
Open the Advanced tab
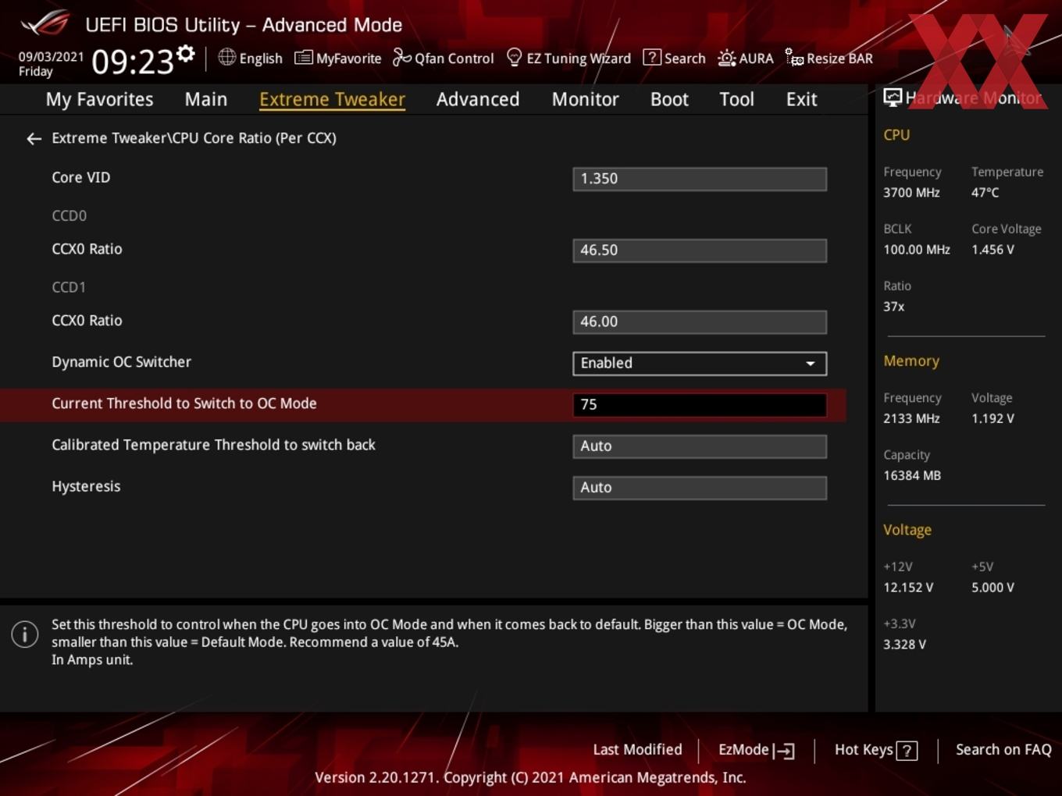[x=478, y=99]
